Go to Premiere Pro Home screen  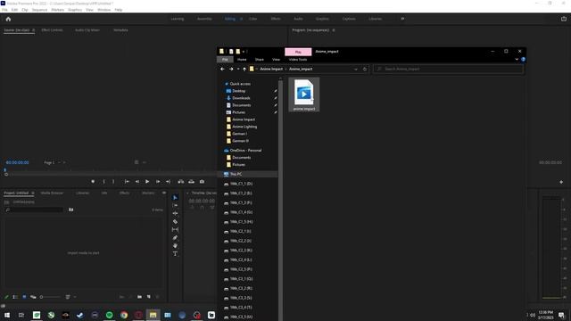click(x=8, y=19)
